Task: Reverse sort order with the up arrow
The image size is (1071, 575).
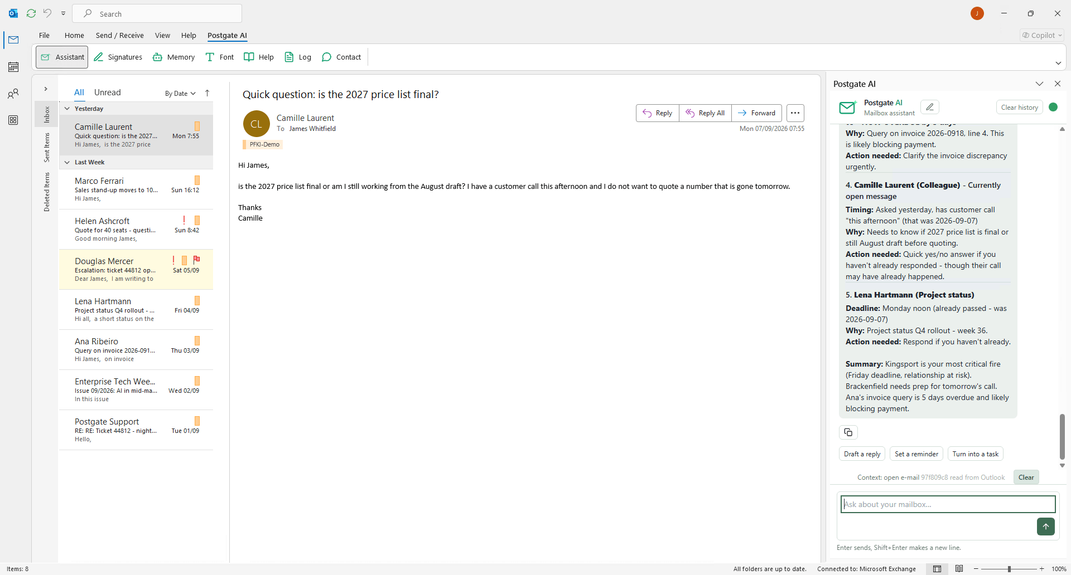Action: [x=207, y=93]
